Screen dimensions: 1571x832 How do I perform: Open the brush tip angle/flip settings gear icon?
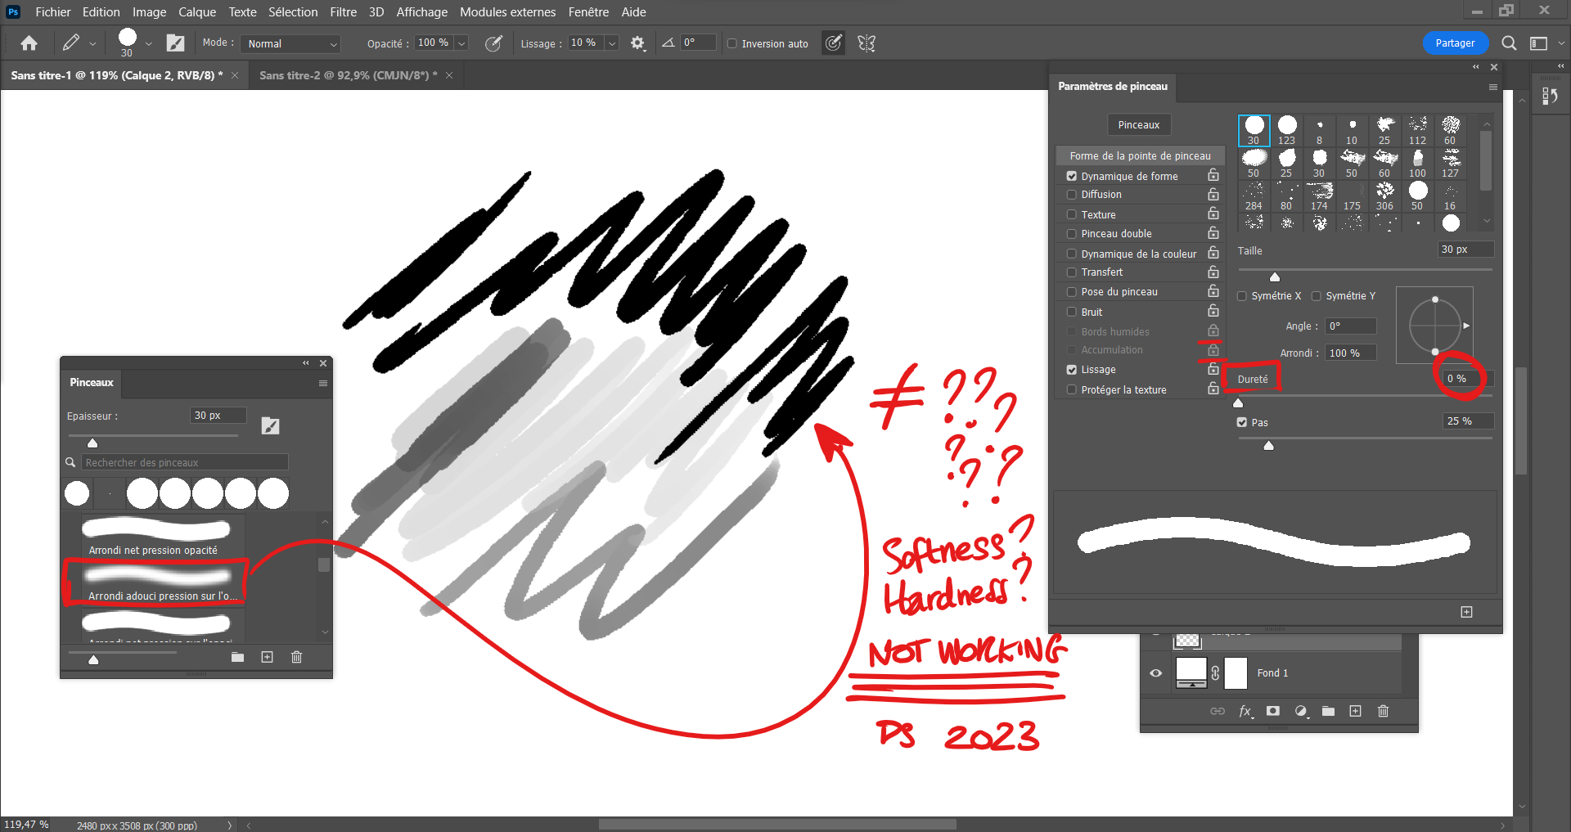pos(637,43)
